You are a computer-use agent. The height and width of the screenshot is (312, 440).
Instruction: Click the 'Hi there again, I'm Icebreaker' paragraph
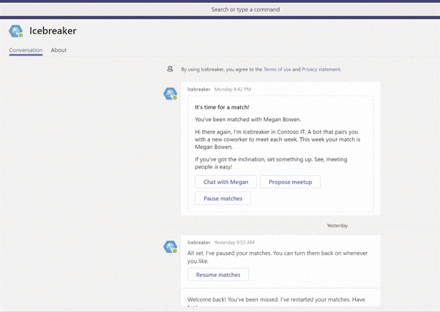click(x=278, y=139)
